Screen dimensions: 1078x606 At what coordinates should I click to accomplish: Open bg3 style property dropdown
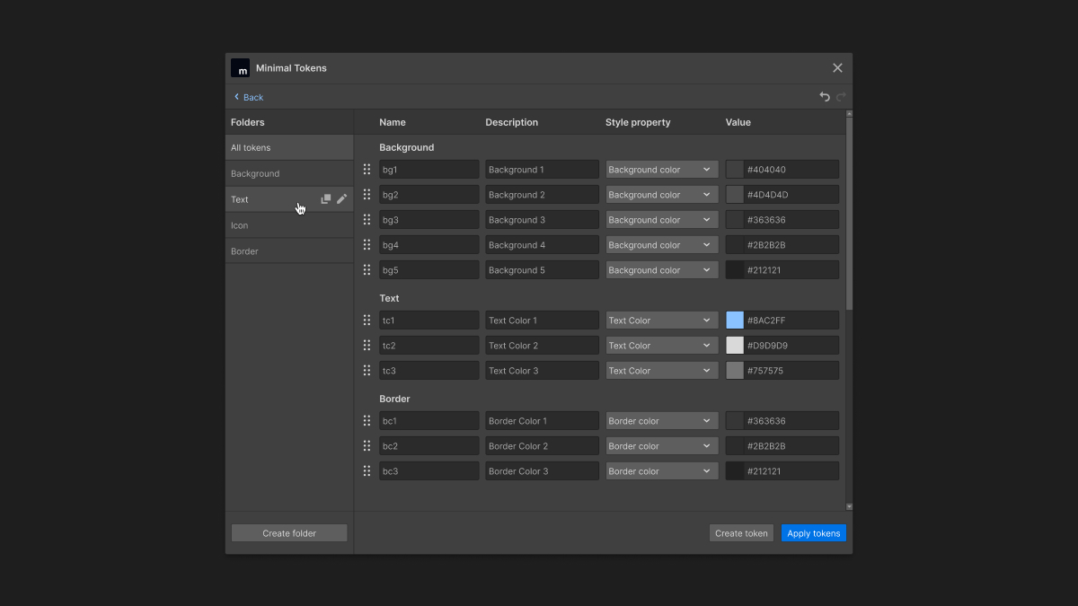[662, 220]
